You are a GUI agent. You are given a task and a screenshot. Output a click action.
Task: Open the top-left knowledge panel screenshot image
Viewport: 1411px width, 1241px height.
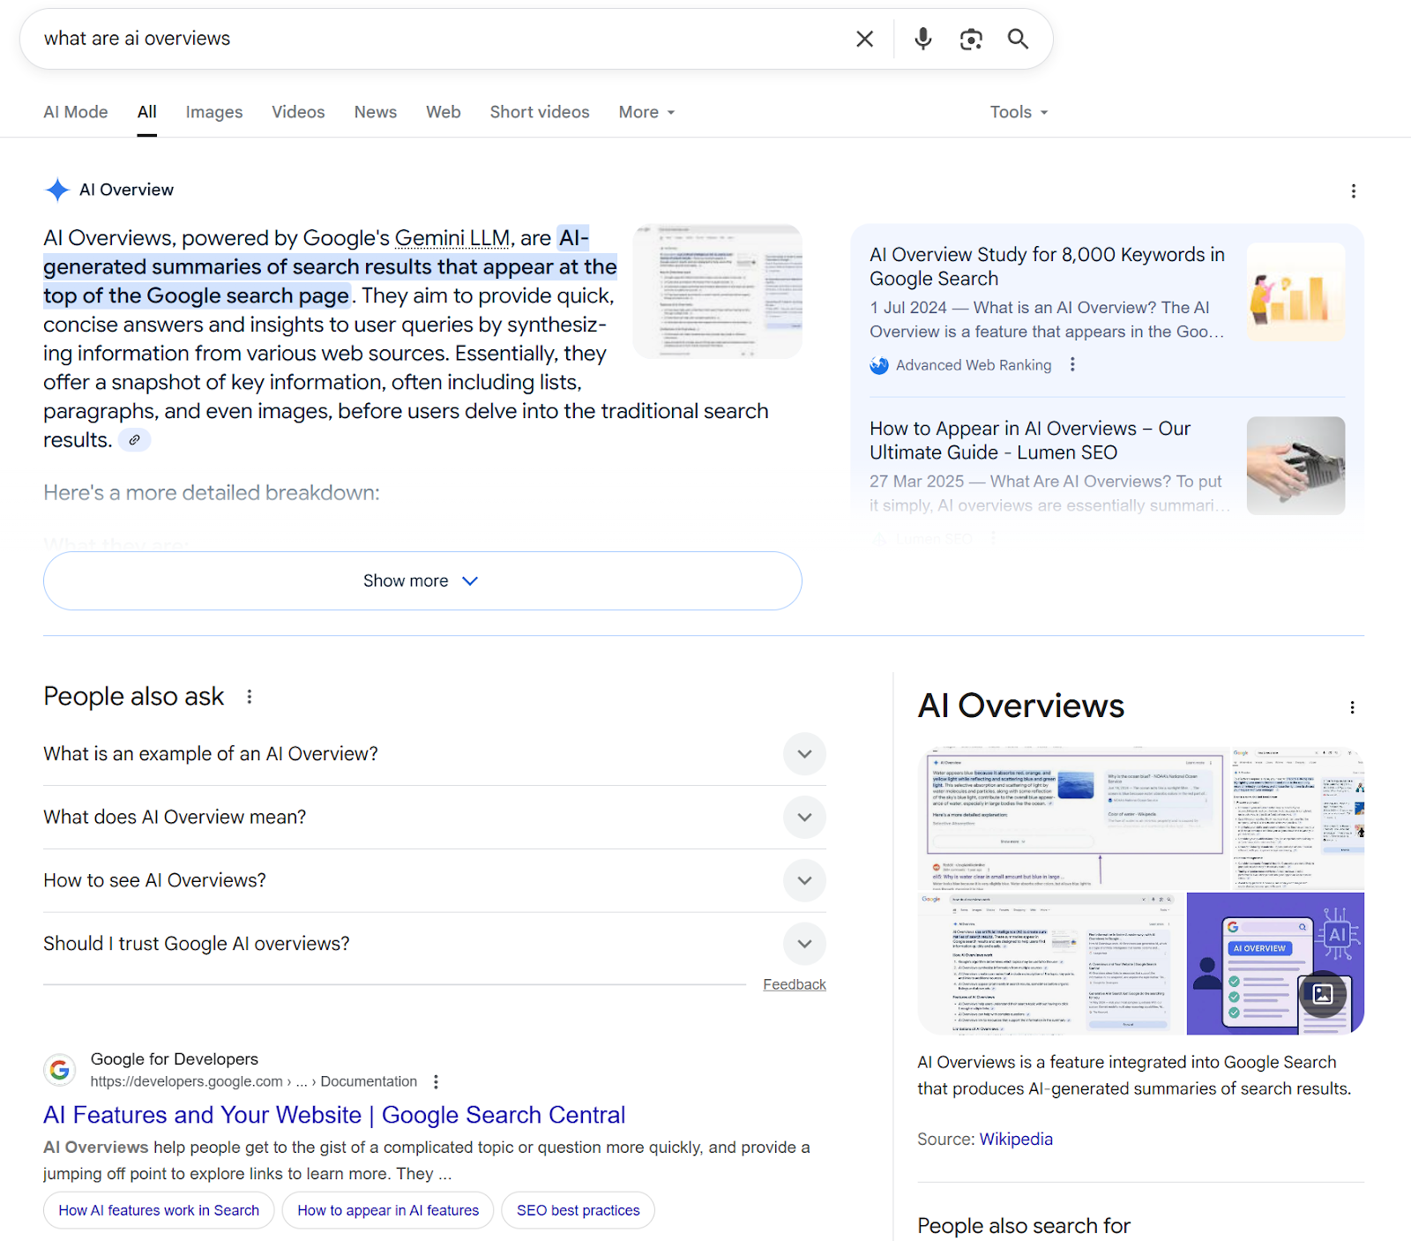pyautogui.click(x=1072, y=818)
